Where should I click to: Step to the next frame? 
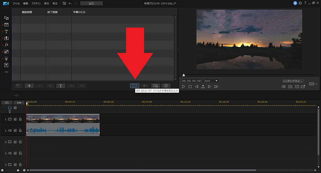[x=209, y=86]
